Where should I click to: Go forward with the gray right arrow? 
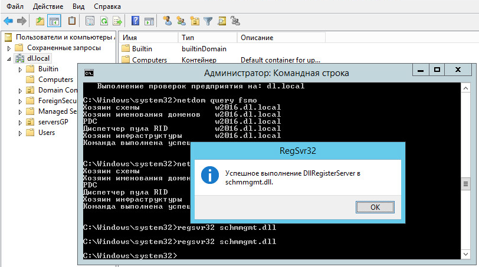click(x=22, y=21)
